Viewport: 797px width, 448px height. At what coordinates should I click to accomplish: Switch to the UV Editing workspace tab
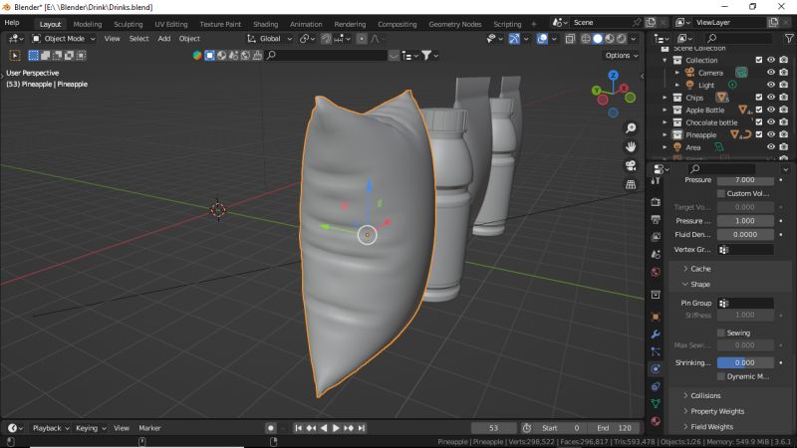[171, 24]
